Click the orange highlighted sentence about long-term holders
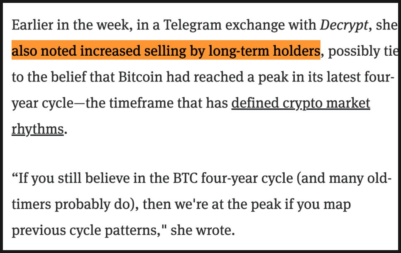Image resolution: width=401 pixels, height=253 pixels. coord(166,51)
